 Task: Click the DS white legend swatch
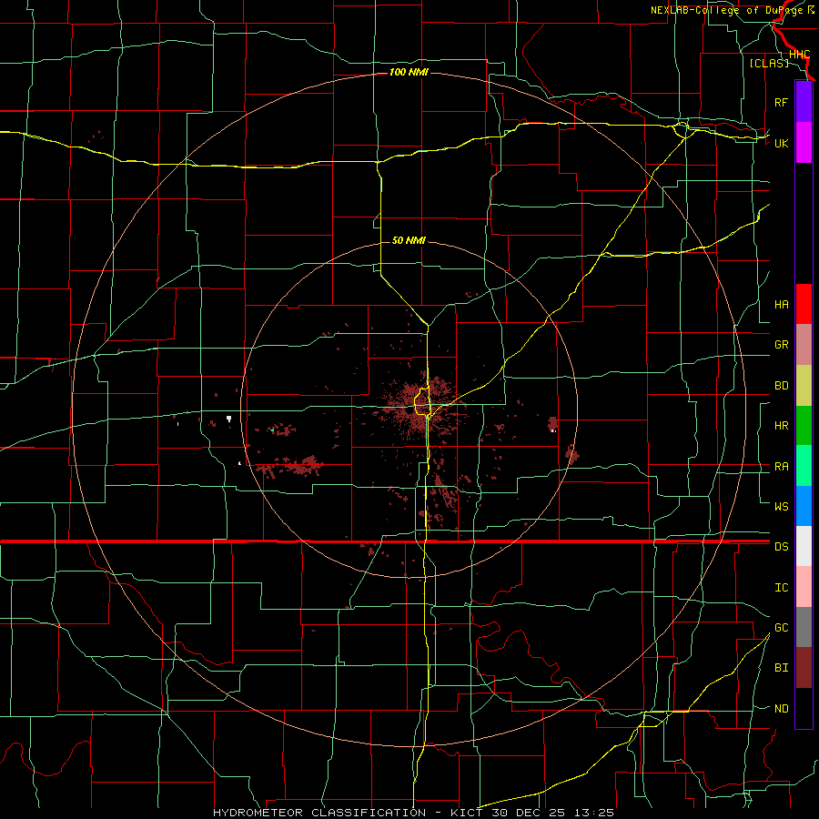(804, 546)
